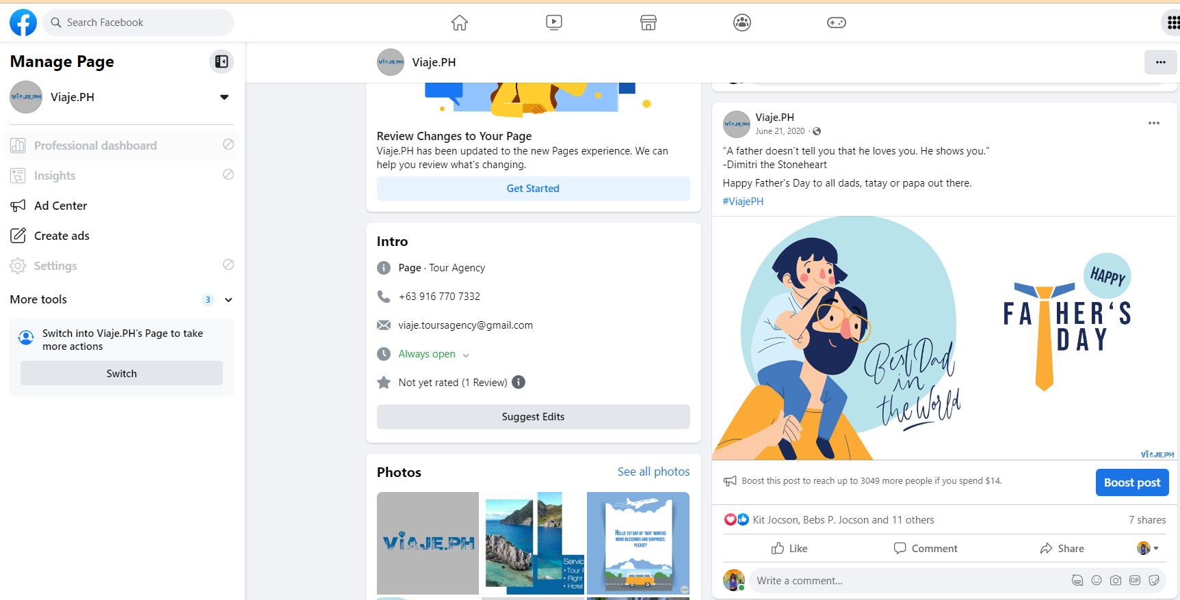Insert an emoji in comment box
Screen dimensions: 1180x600
(1097, 581)
